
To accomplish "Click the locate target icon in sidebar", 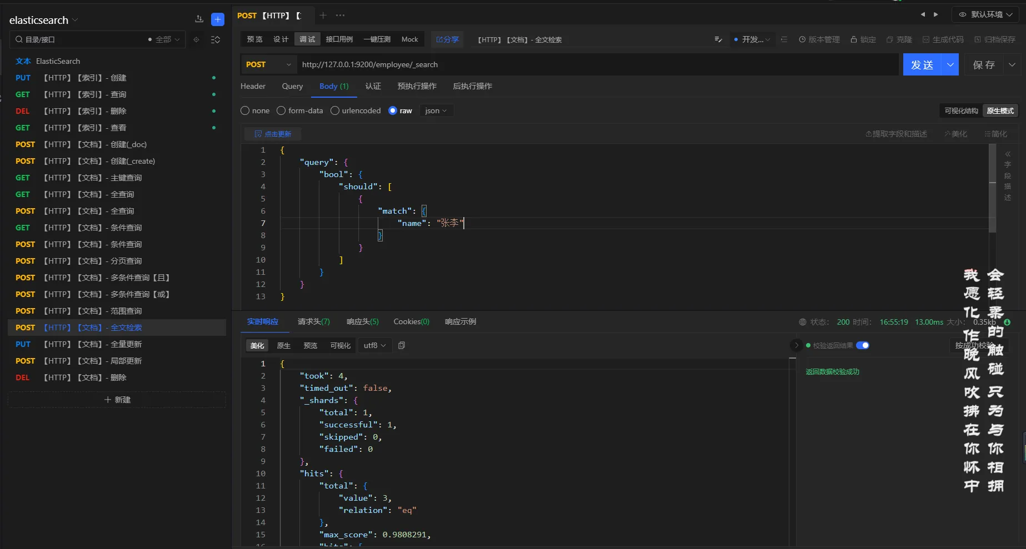I will 196,39.
